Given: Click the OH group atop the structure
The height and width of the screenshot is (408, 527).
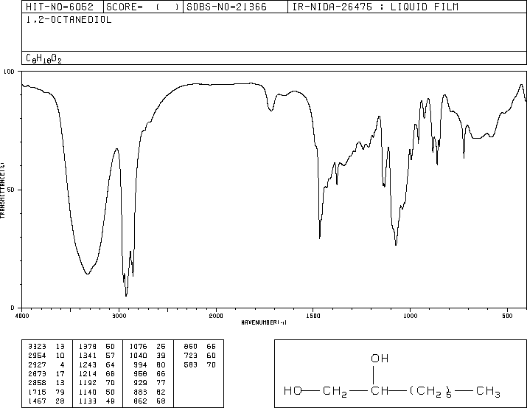Looking at the screenshot, I should 380,359.
